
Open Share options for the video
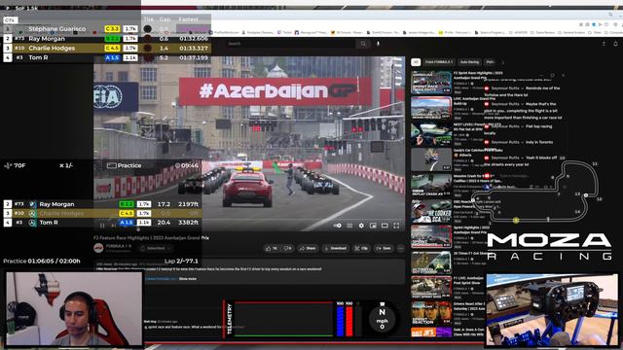tap(308, 248)
